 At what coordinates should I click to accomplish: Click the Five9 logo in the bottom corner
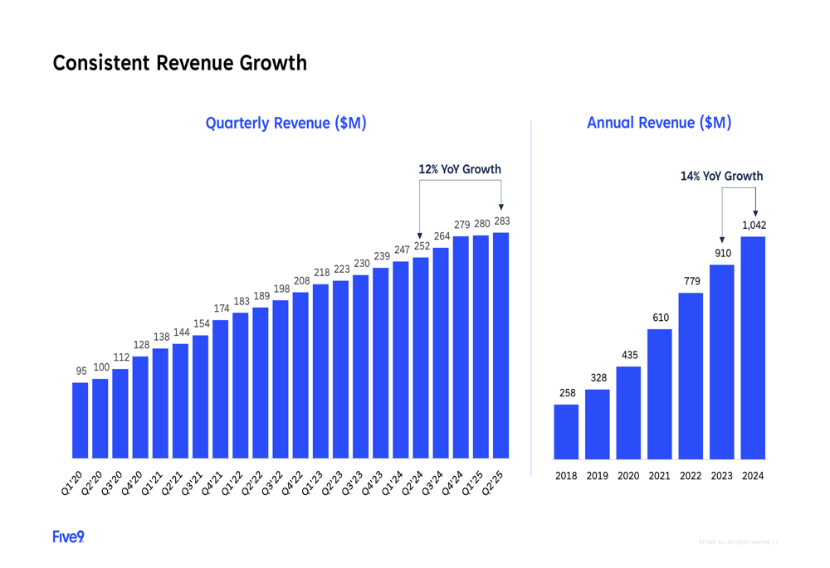[x=68, y=537]
